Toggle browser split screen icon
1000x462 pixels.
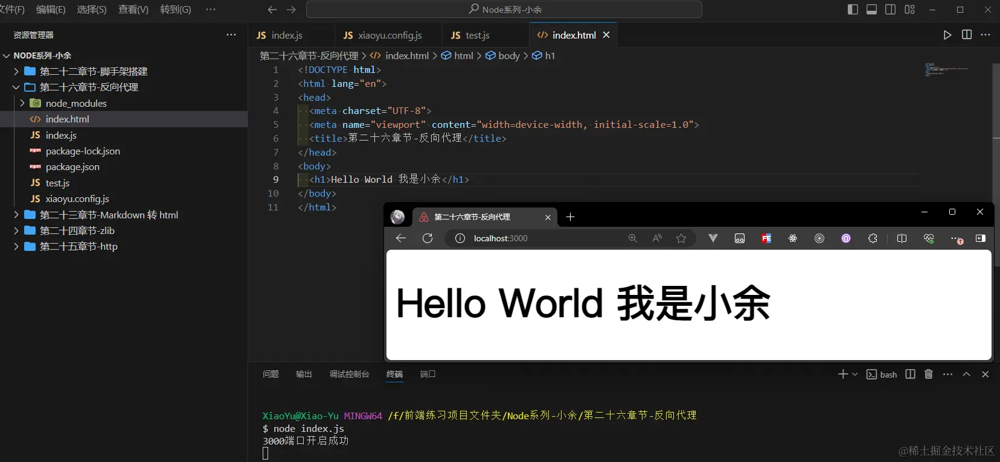[902, 238]
